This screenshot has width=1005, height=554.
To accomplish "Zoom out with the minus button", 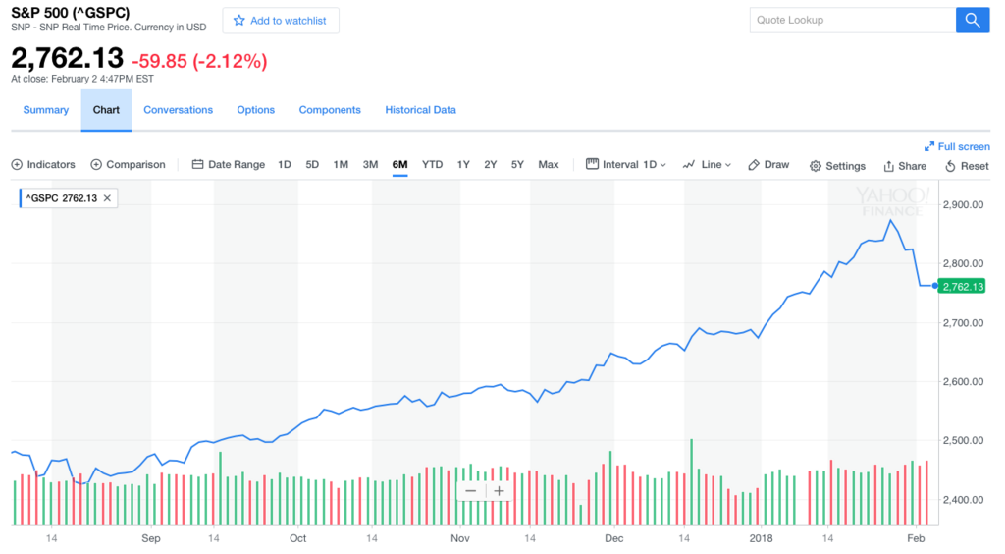I will [470, 491].
